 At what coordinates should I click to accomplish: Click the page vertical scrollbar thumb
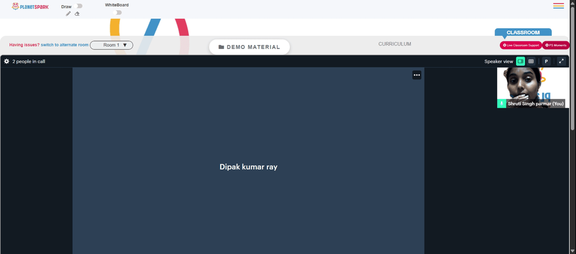coord(573,68)
